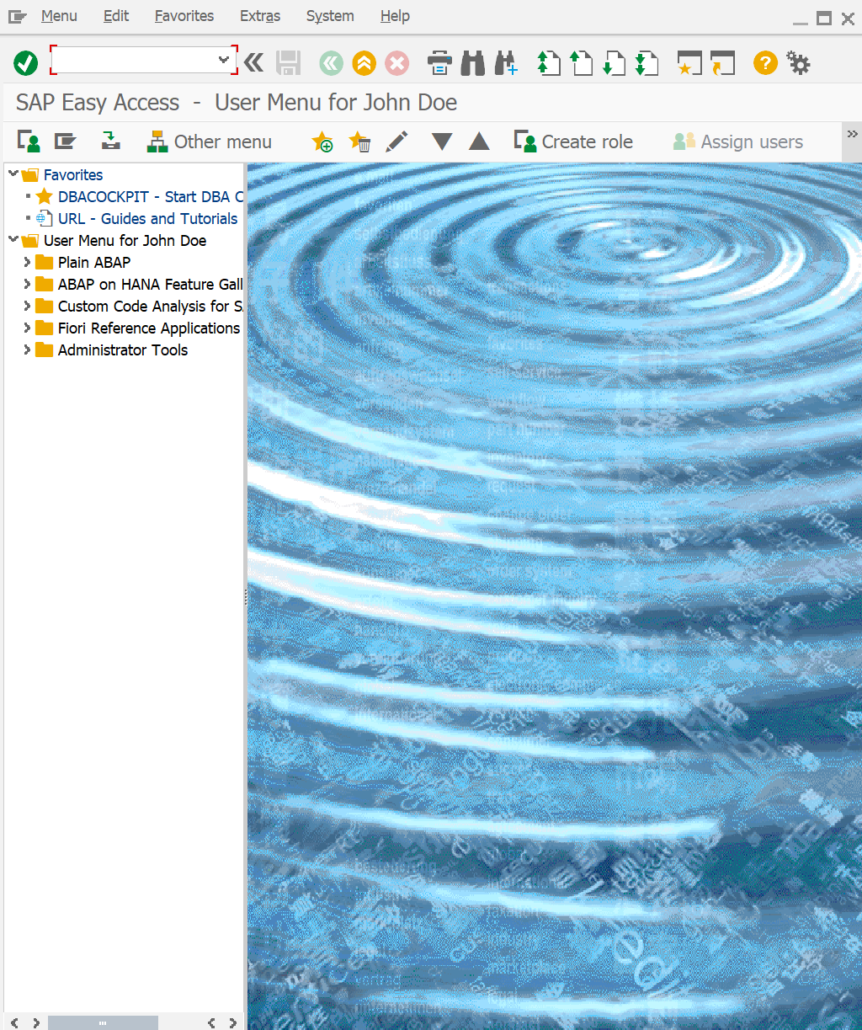This screenshot has height=1030, width=862.
Task: Click the User Menu icon
Action: pyautogui.click(x=29, y=141)
